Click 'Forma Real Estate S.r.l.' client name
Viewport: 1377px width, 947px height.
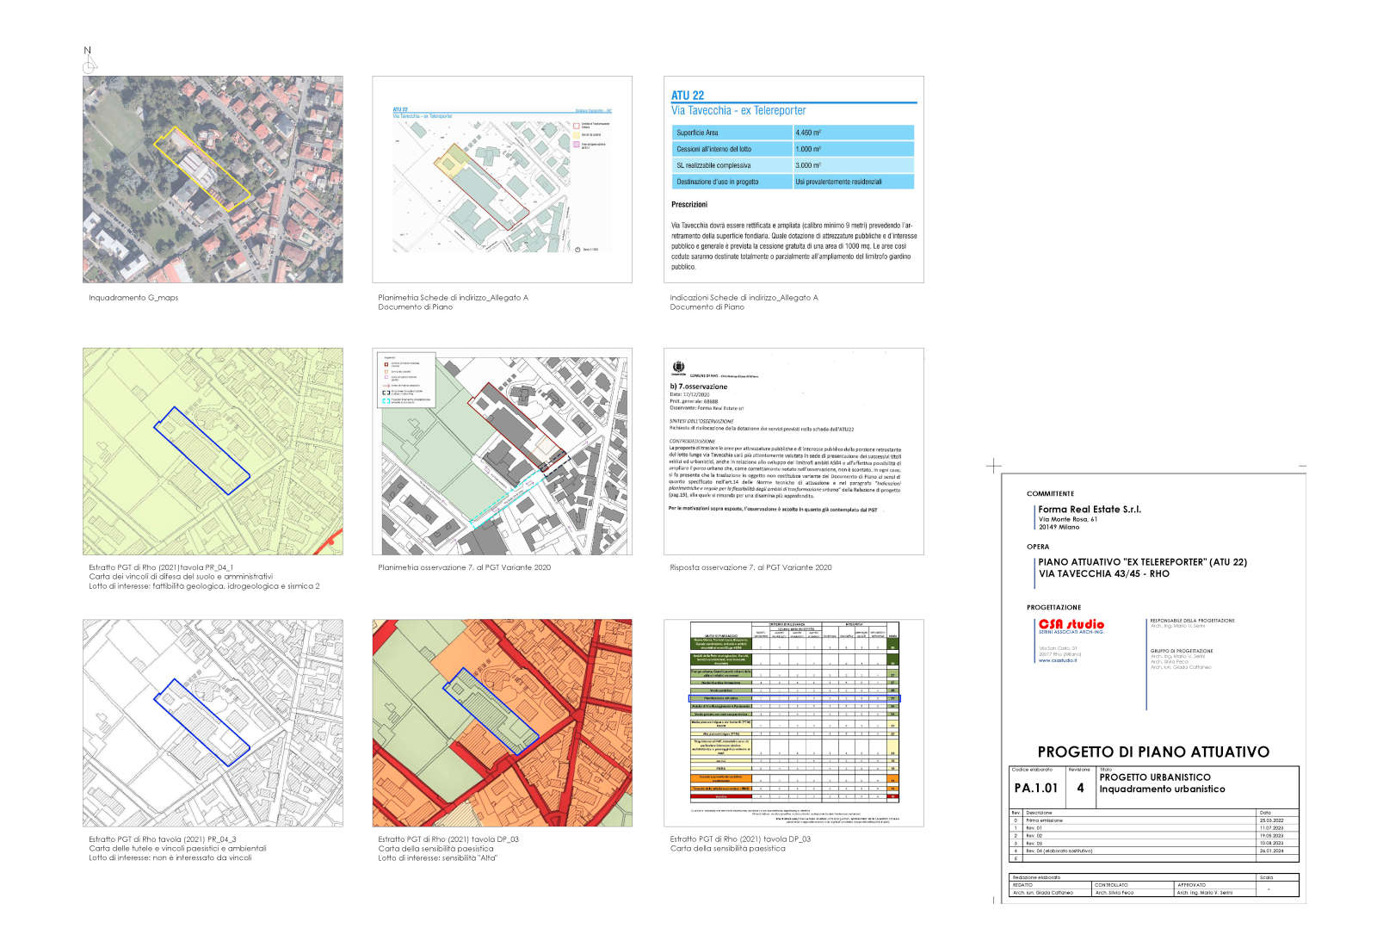[1090, 509]
